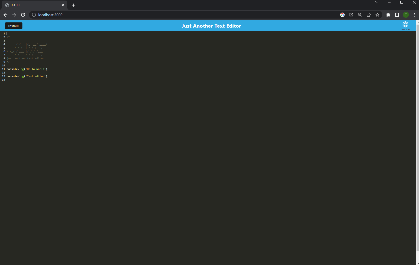Click the open-in-new-window icon
This screenshot has height=265, width=419.
tap(351, 15)
